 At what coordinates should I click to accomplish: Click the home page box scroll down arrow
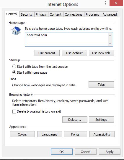[x=110, y=44]
